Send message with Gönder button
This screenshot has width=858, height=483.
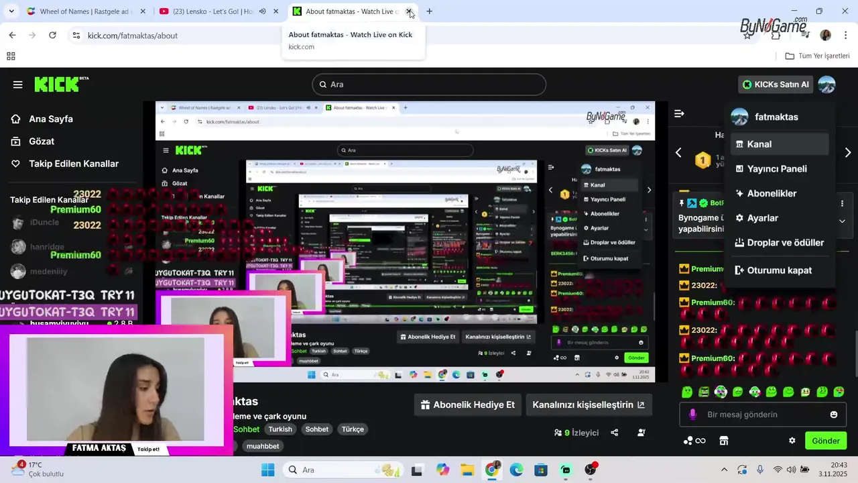(826, 441)
